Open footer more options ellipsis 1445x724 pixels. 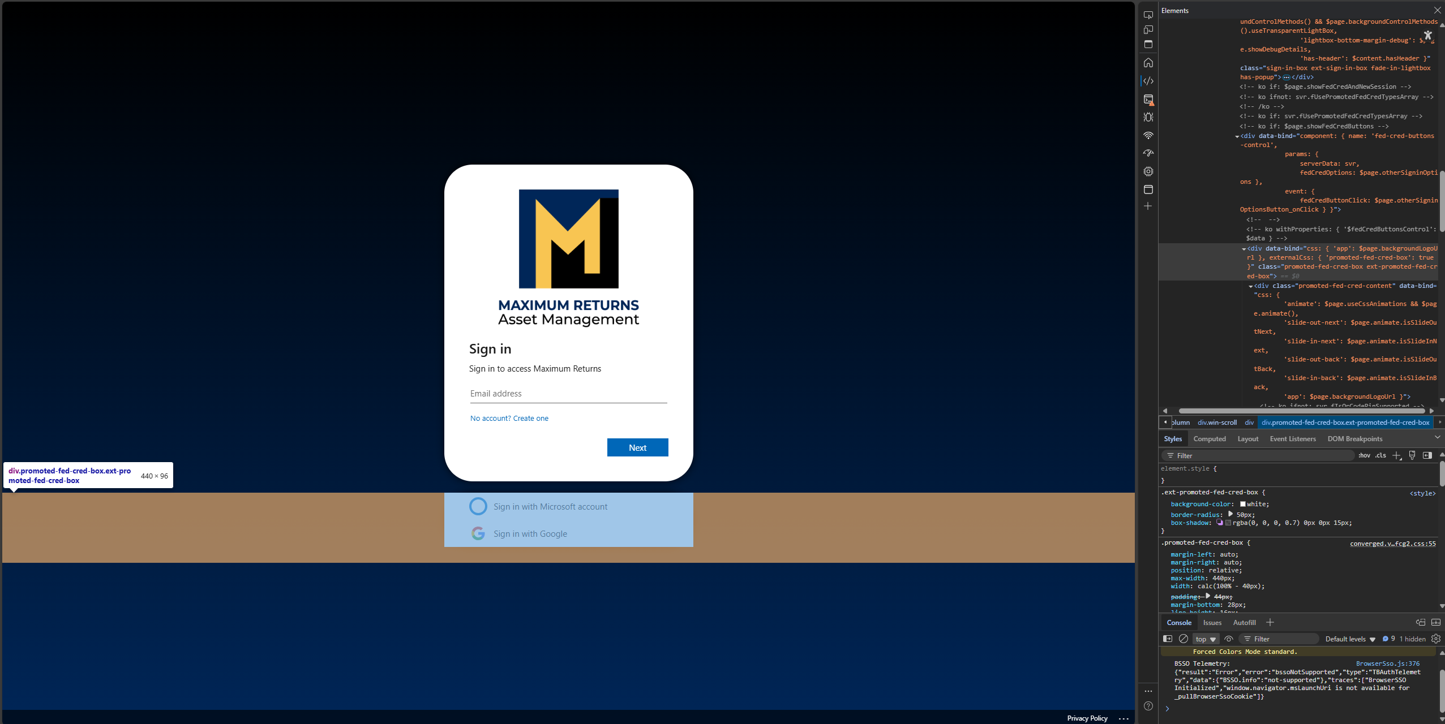1124,719
